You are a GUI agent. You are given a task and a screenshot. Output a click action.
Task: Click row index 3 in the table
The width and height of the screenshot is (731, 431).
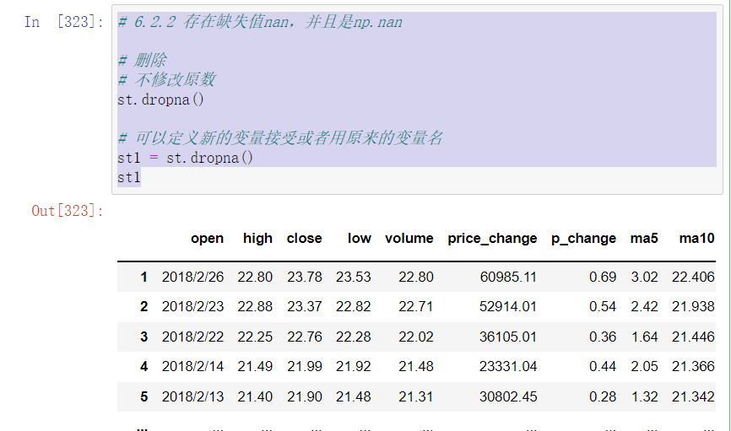pos(144,337)
